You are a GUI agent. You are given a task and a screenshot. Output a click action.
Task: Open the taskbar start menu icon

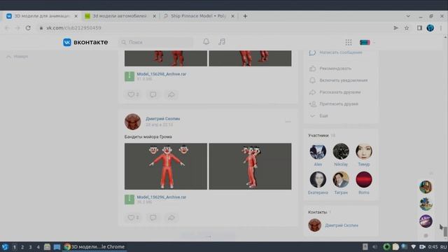pos(5,247)
